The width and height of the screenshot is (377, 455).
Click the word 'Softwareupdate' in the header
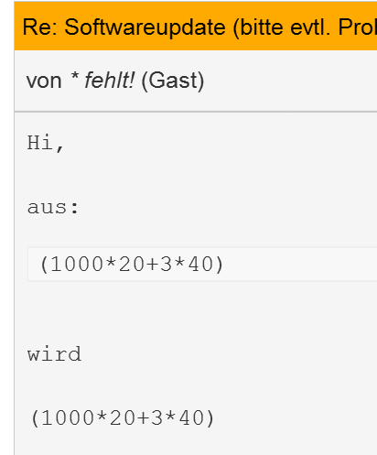[145, 28]
